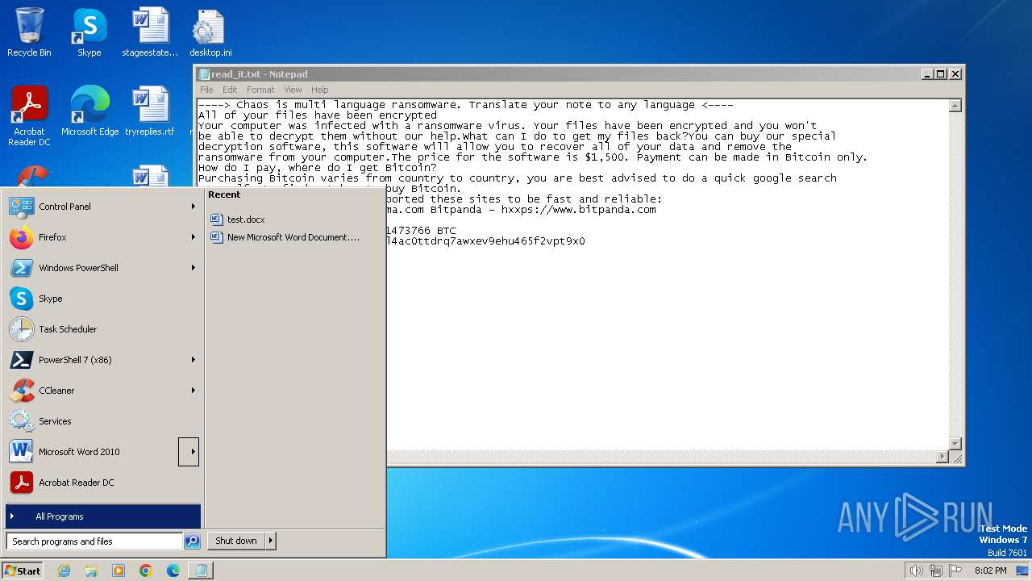Select the desktop.ini file icon

(x=210, y=32)
